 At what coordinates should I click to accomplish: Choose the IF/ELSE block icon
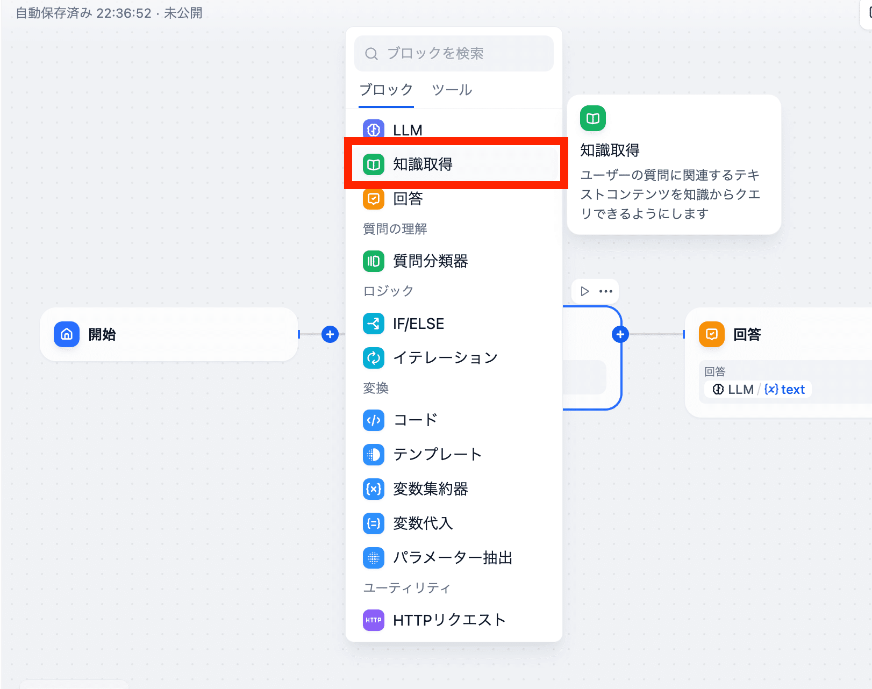point(373,324)
